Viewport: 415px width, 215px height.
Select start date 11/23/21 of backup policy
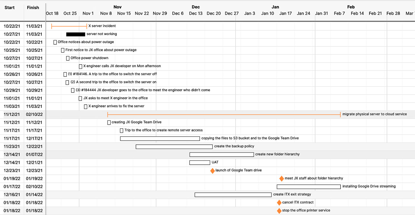pyautogui.click(x=12, y=147)
